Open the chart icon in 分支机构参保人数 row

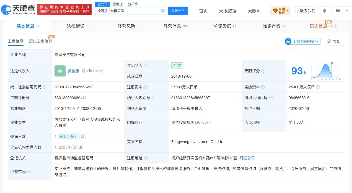[x=80, y=147]
